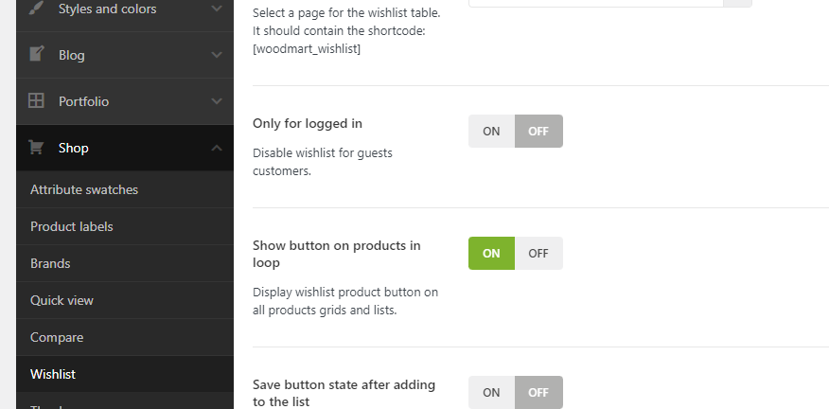Open the Attribute swatches submenu item

point(84,189)
